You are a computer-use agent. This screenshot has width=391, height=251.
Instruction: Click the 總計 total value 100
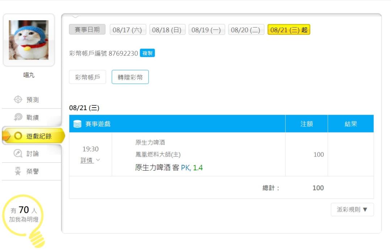318,188
